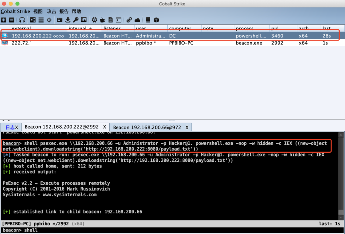Open scripted web delivery terminal icon
This screenshot has height=234, width=345.
(x=119, y=20)
